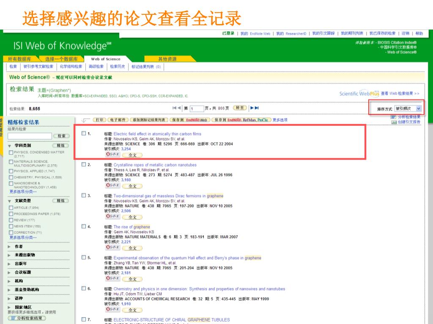Click the 检索 button in refine panel
433x324 pixels.
[61, 136]
